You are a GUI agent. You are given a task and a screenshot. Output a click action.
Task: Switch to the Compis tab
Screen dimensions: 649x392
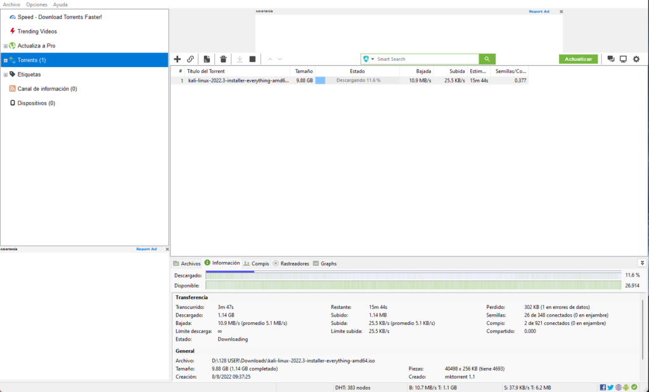pyautogui.click(x=257, y=263)
